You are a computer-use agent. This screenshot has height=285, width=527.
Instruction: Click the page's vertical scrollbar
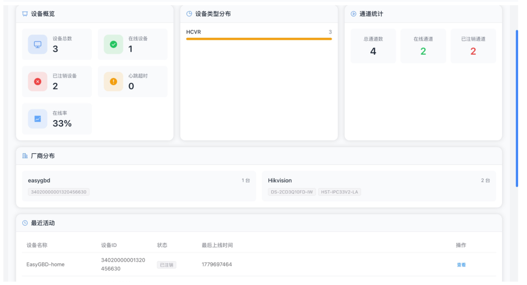click(517, 108)
